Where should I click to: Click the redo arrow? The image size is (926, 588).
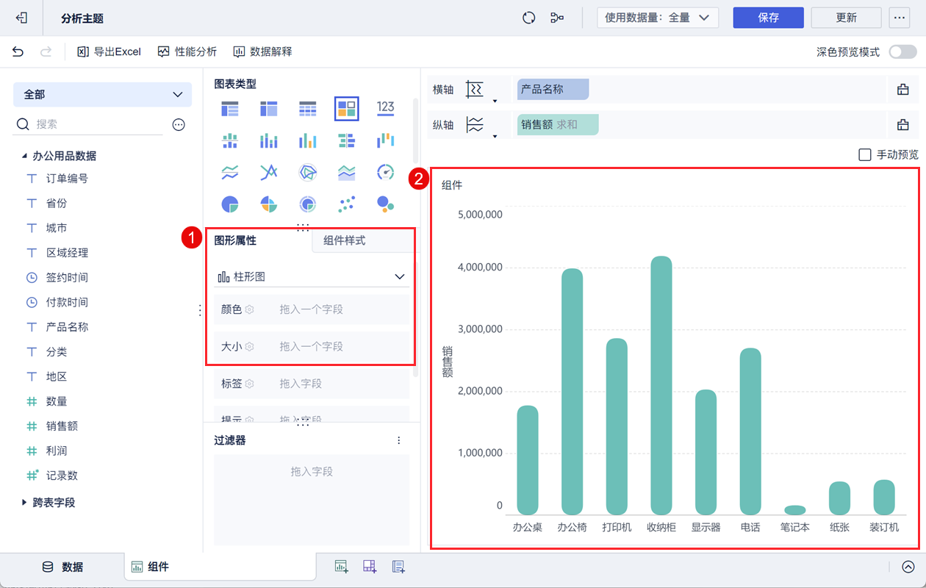coord(46,51)
